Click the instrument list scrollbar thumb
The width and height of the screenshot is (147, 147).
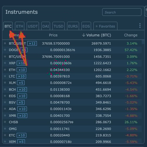pyautogui.click(x=143, y=42)
